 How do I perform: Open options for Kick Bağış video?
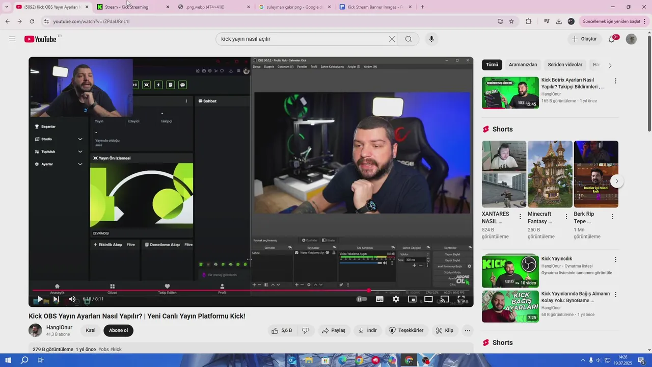point(615,295)
